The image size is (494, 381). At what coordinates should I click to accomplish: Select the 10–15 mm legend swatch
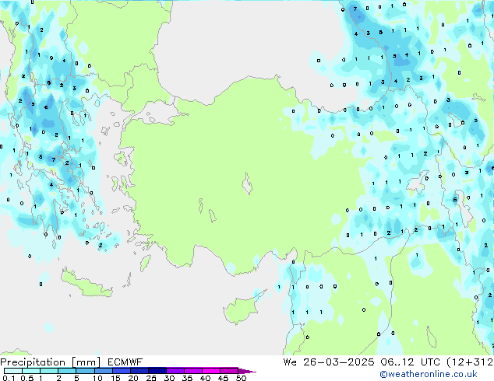click(103, 371)
